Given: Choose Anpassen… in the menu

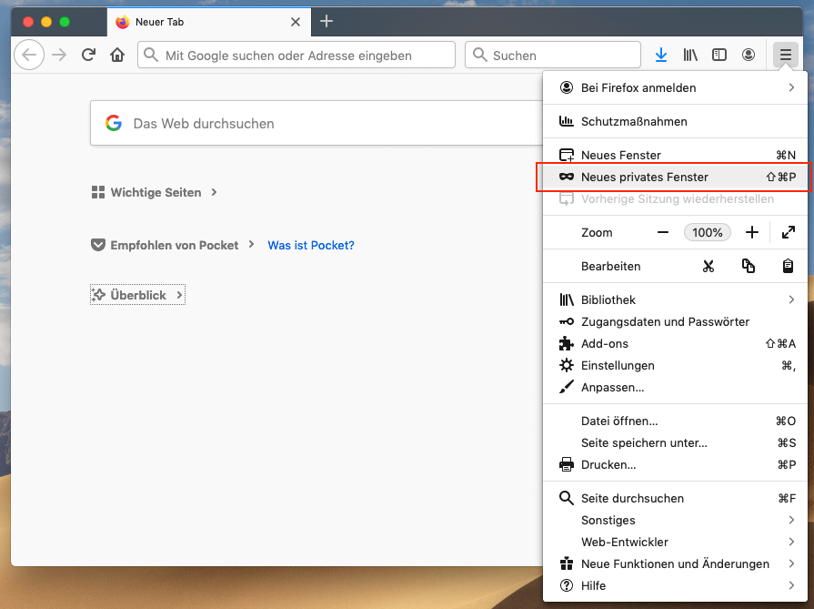Looking at the screenshot, I should 675,387.
